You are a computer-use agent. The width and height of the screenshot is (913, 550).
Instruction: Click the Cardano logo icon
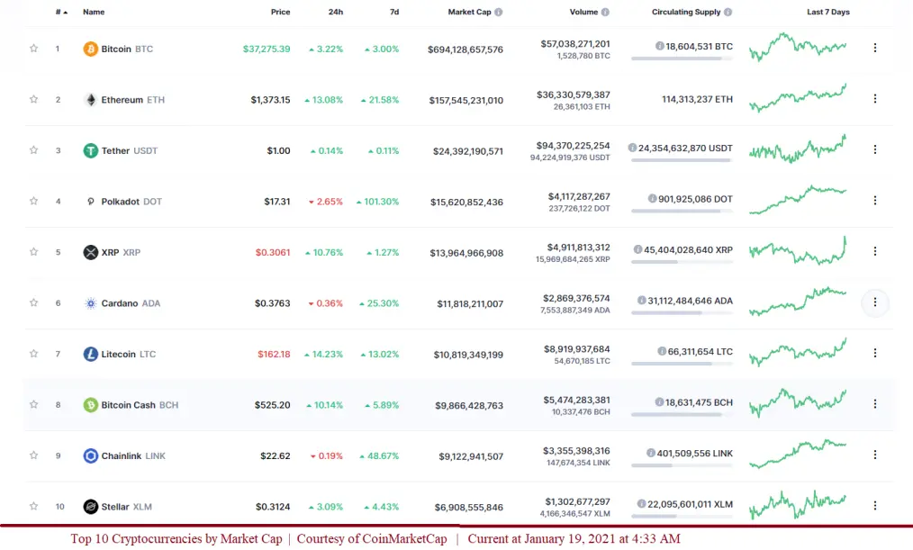point(90,303)
